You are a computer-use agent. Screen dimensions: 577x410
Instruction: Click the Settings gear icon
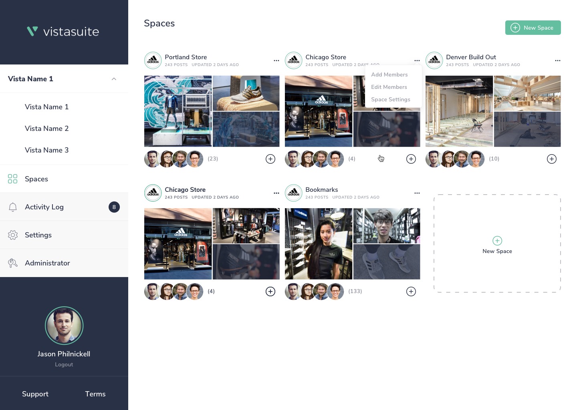[13, 235]
